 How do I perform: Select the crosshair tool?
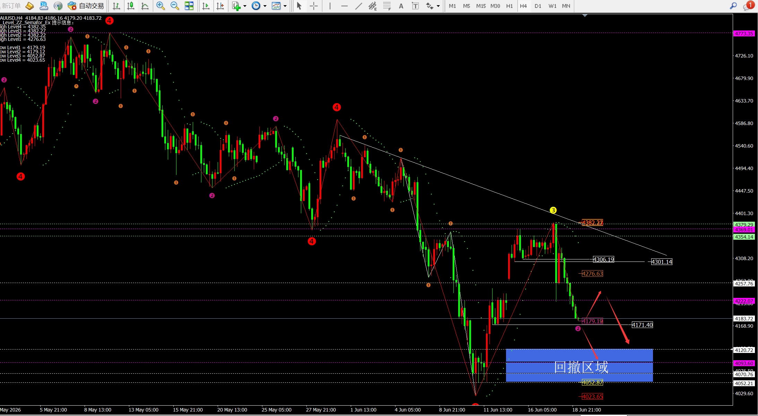coord(314,6)
